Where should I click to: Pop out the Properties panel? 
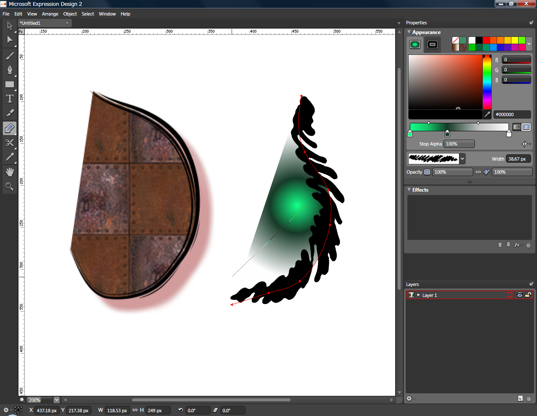[531, 23]
